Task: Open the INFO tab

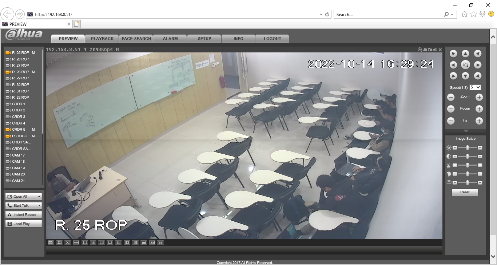Action: (x=238, y=39)
